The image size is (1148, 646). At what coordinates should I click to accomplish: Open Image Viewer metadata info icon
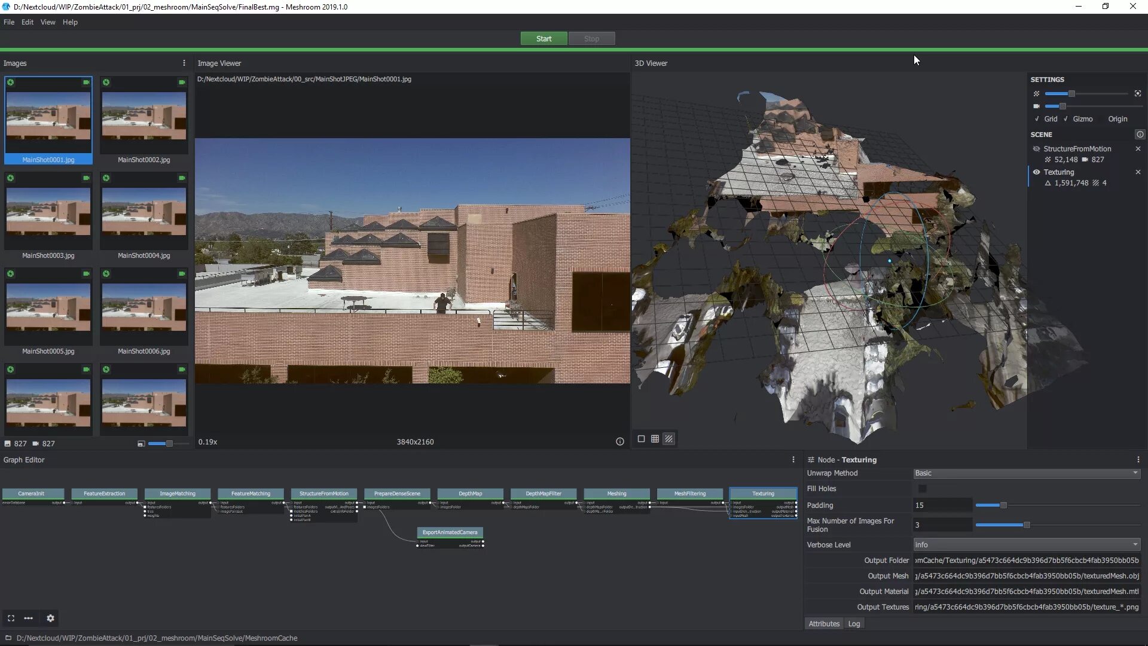tap(619, 442)
